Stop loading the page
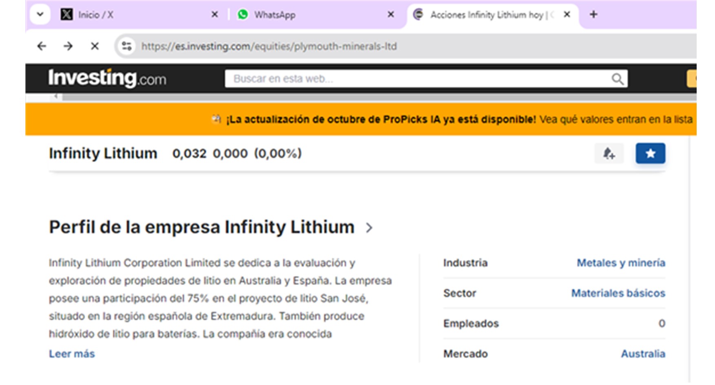The width and height of the screenshot is (715, 385). click(x=95, y=46)
